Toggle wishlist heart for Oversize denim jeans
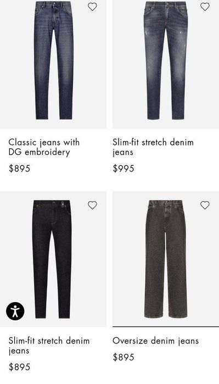Viewport: 219px width, 384px height. point(205,205)
